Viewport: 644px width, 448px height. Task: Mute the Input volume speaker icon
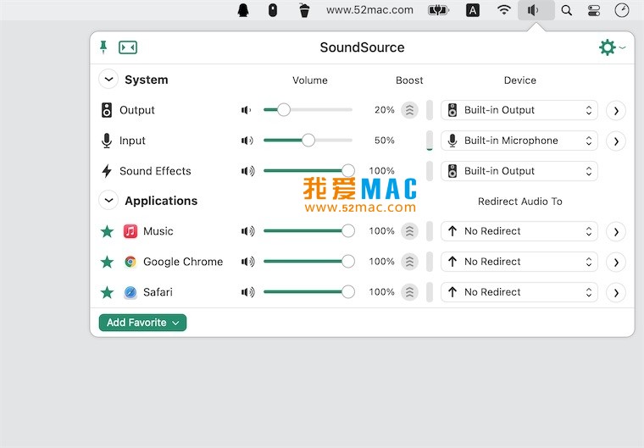(247, 141)
